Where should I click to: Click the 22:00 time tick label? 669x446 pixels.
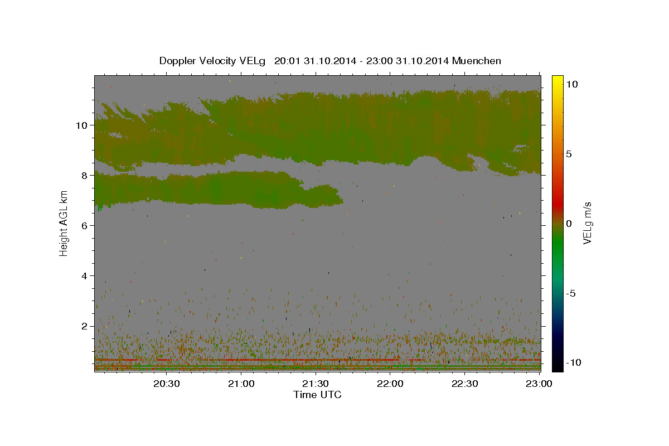390,384
